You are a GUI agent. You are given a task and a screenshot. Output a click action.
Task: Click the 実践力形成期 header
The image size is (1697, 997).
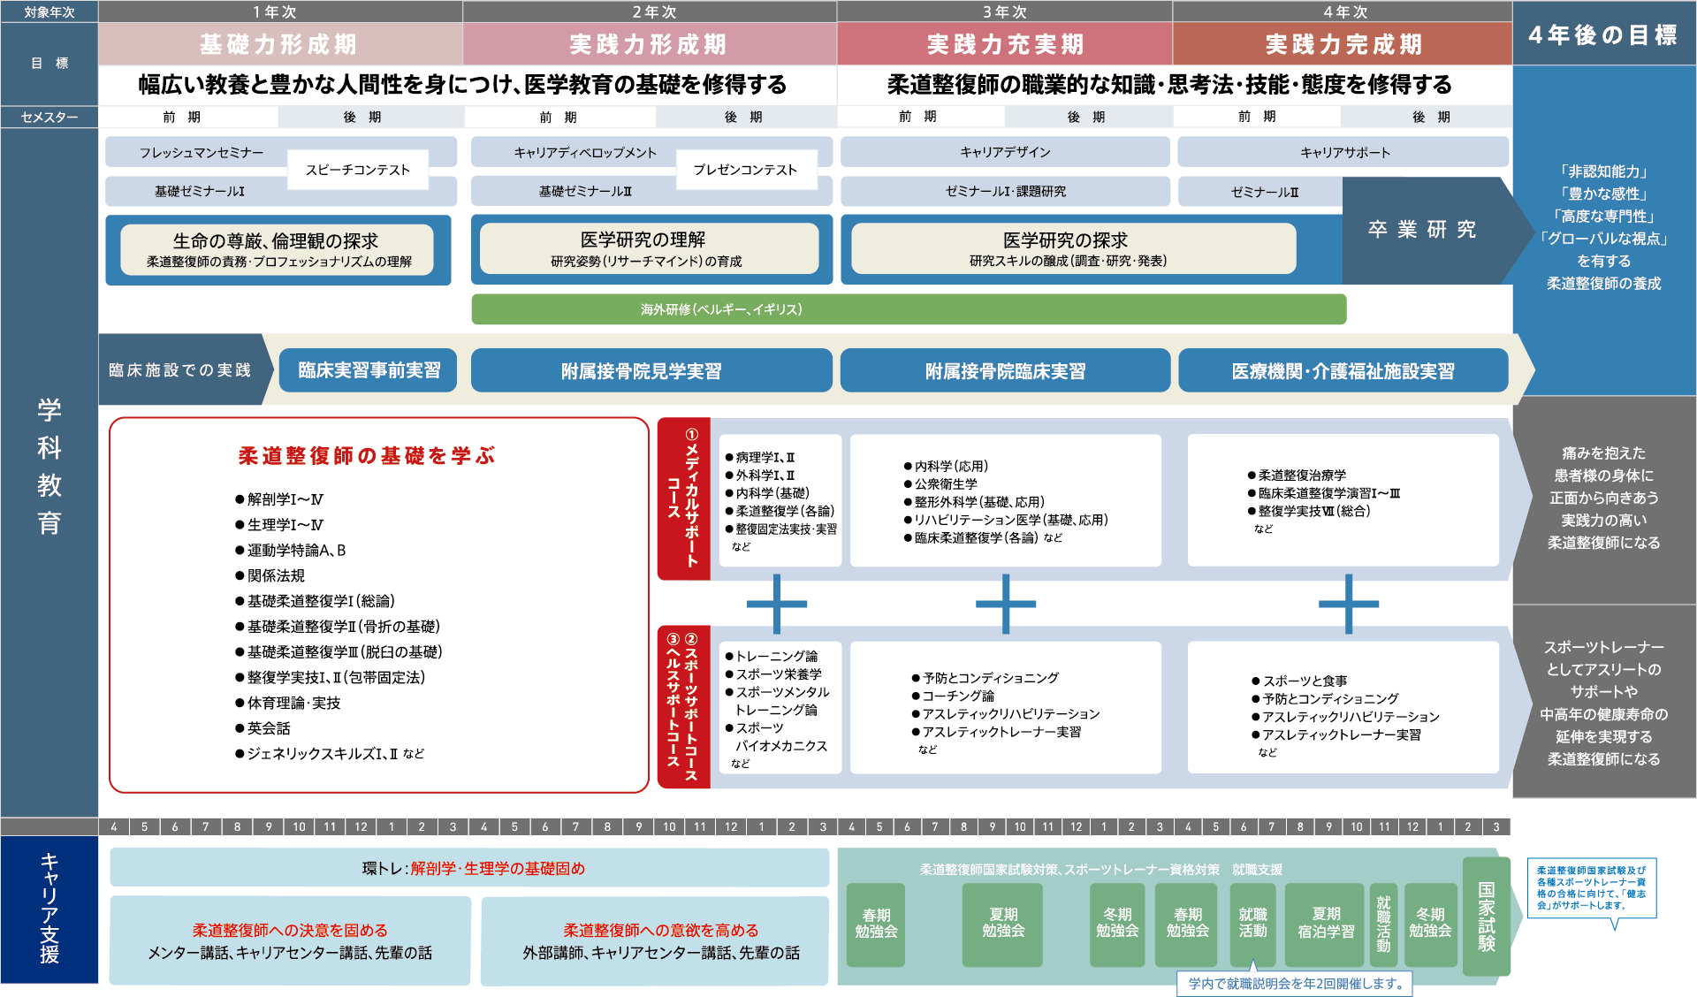[x=649, y=44]
